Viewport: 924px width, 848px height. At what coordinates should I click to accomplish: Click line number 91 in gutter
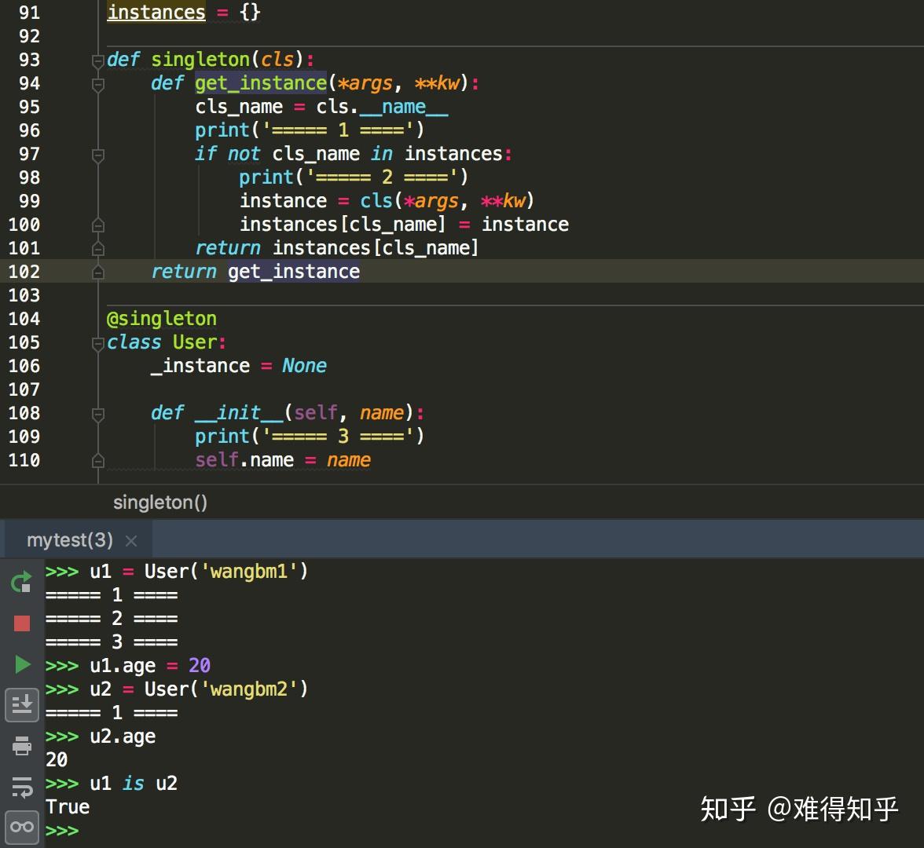[x=30, y=13]
